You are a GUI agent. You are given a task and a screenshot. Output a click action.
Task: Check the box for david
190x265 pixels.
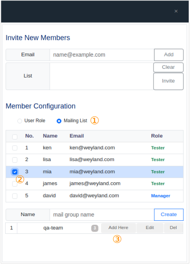click(x=15, y=196)
